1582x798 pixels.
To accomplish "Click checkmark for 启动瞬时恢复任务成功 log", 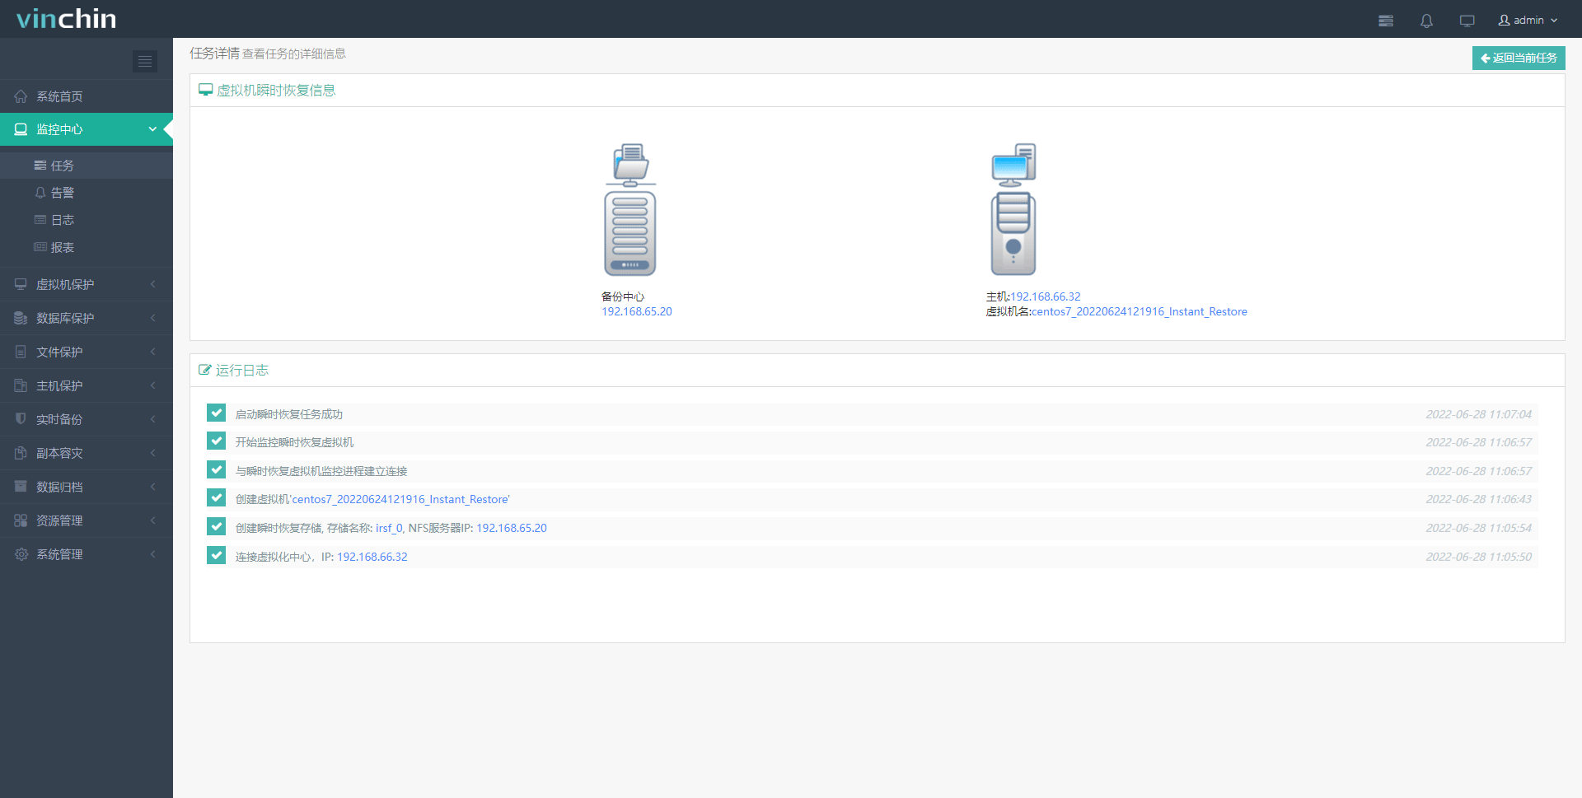I will tap(217, 413).
